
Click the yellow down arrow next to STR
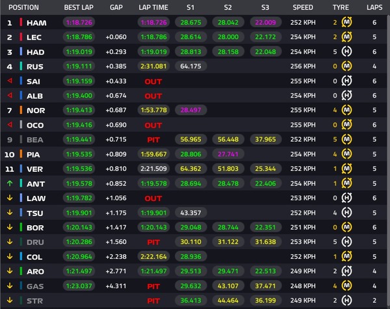[x=9, y=301]
